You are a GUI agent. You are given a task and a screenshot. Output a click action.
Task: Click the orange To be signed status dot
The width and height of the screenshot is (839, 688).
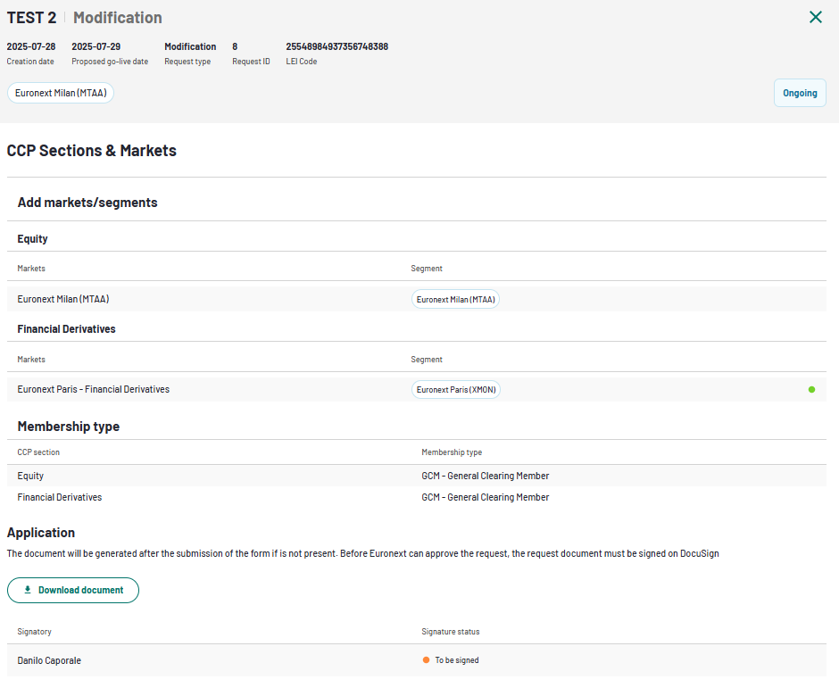coord(426,659)
